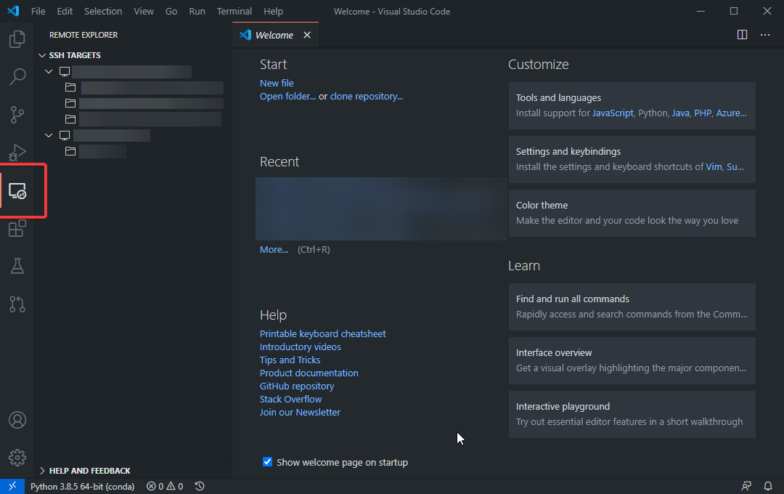Image resolution: width=784 pixels, height=494 pixels.
Task: Select the first folder under first SSH host
Action: point(144,88)
